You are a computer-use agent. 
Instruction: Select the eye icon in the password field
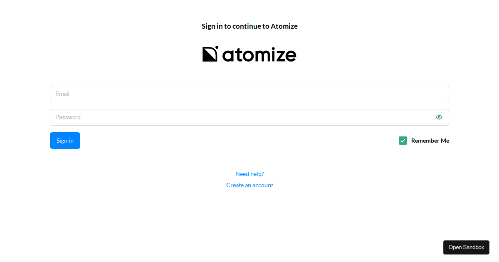(439, 117)
